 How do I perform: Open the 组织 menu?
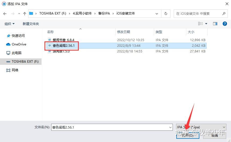pos(9,24)
